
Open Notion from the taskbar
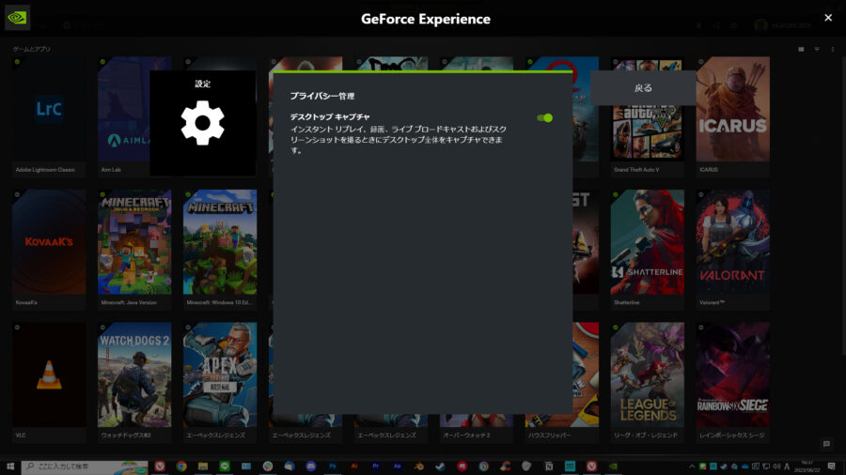pos(548,467)
